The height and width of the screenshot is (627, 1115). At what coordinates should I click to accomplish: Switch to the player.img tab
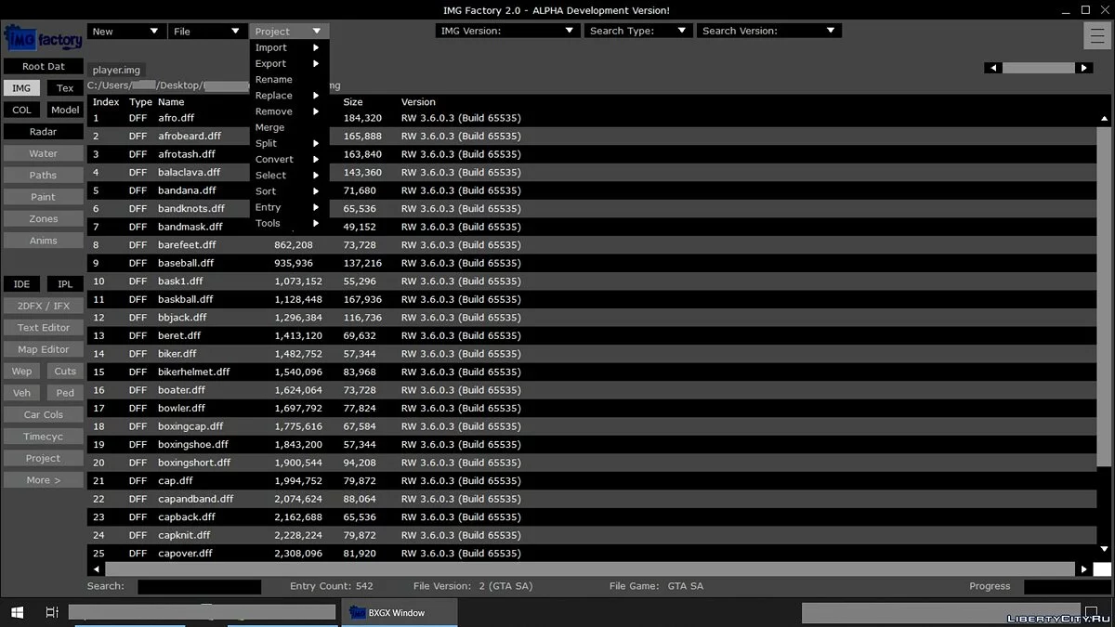(116, 70)
